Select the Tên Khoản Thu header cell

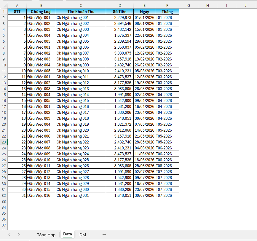(x=81, y=12)
